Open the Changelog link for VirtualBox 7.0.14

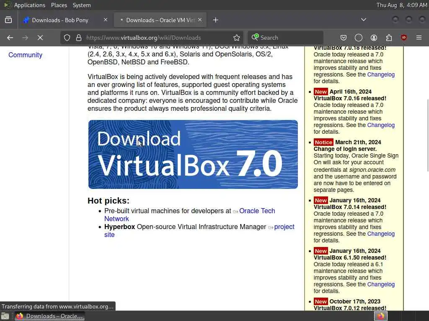[x=381, y=234]
